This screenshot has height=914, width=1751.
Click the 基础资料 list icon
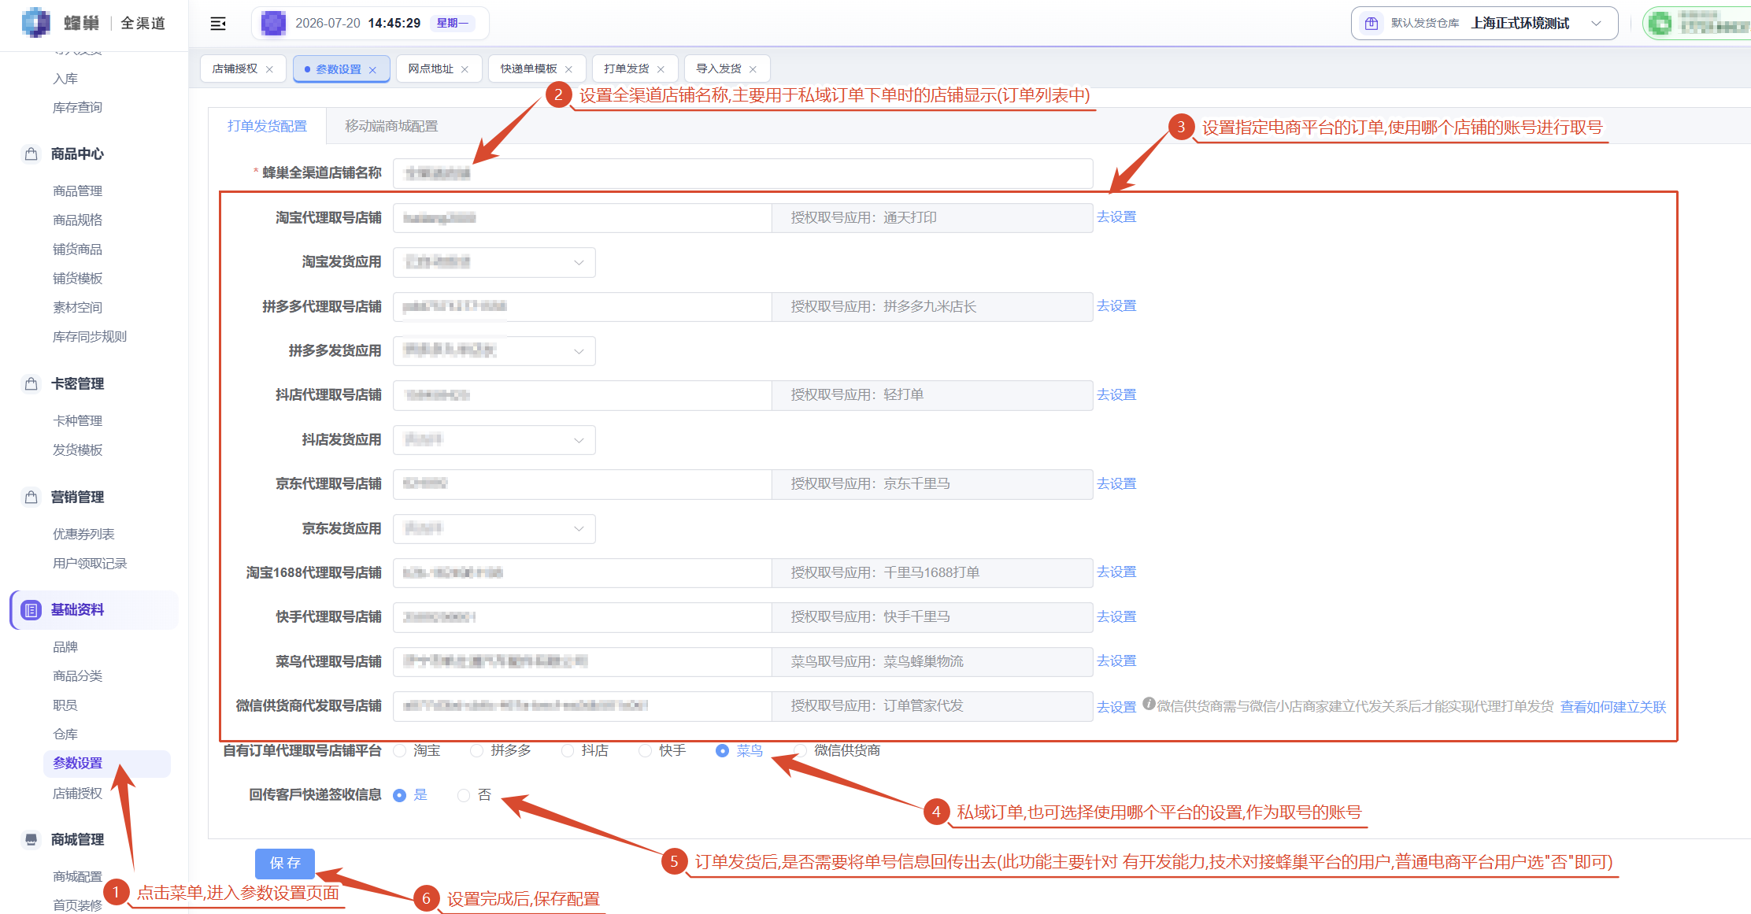[31, 609]
